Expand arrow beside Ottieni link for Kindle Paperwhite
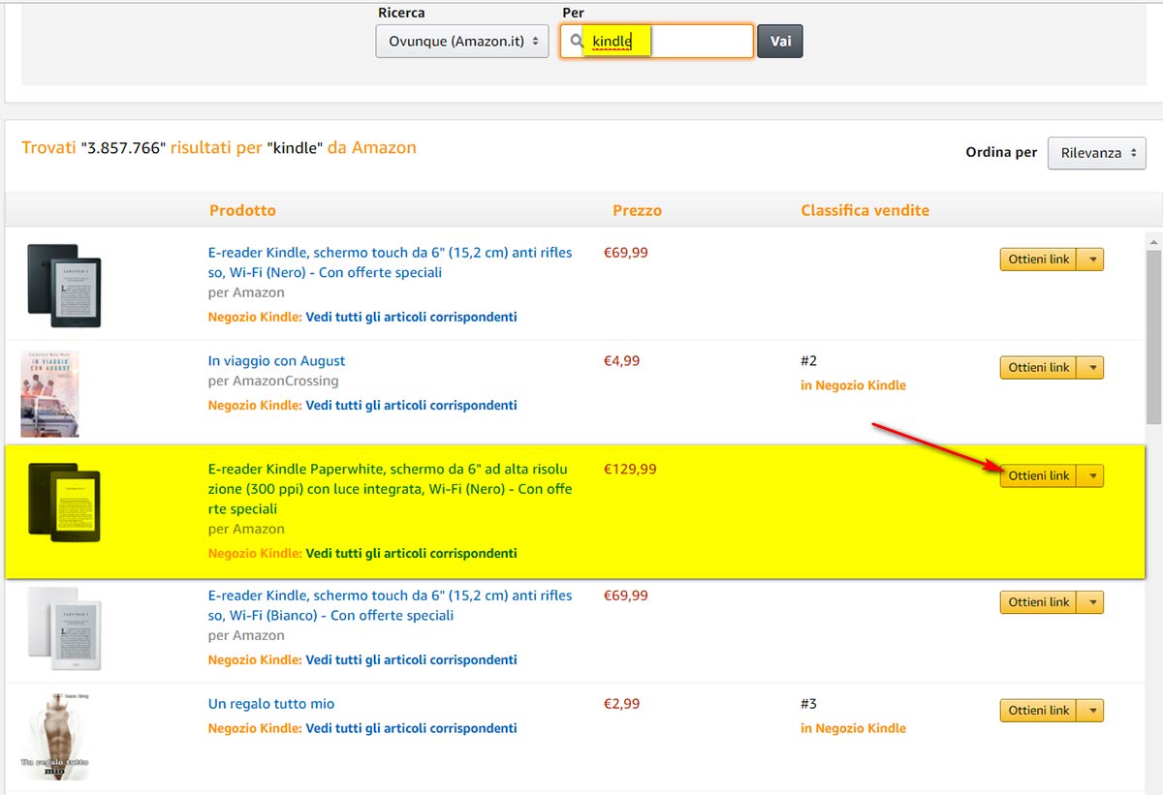The height and width of the screenshot is (795, 1163). tap(1091, 476)
